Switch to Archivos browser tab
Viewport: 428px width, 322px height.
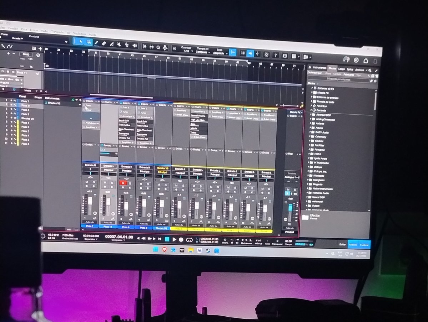click(x=359, y=70)
